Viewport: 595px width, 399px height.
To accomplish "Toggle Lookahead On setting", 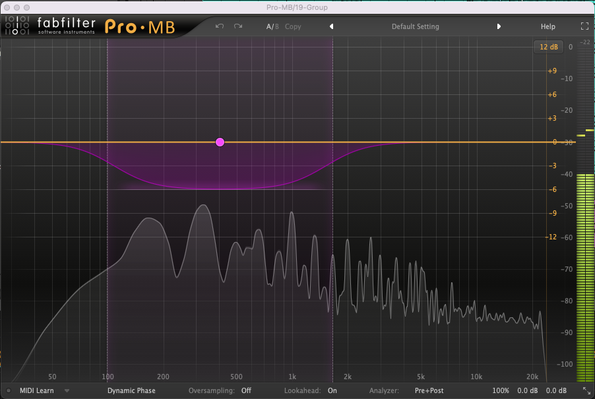I will coord(332,390).
